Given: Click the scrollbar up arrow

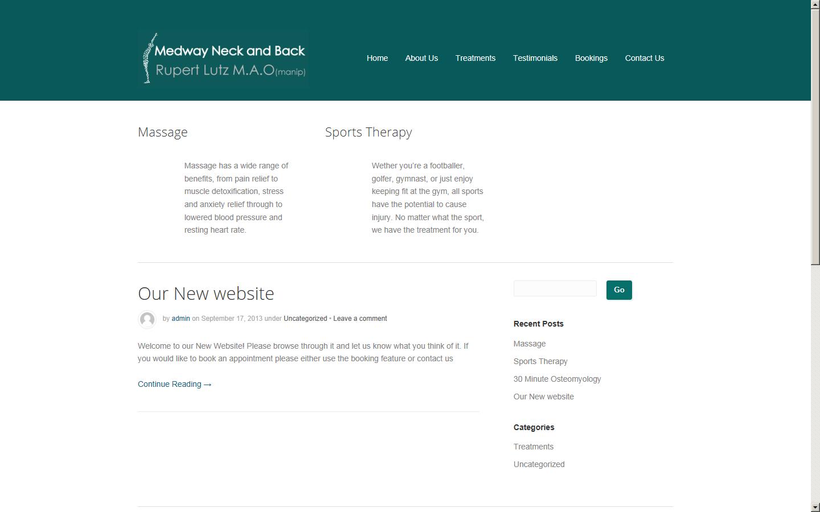Looking at the screenshot, I should [815, 4].
